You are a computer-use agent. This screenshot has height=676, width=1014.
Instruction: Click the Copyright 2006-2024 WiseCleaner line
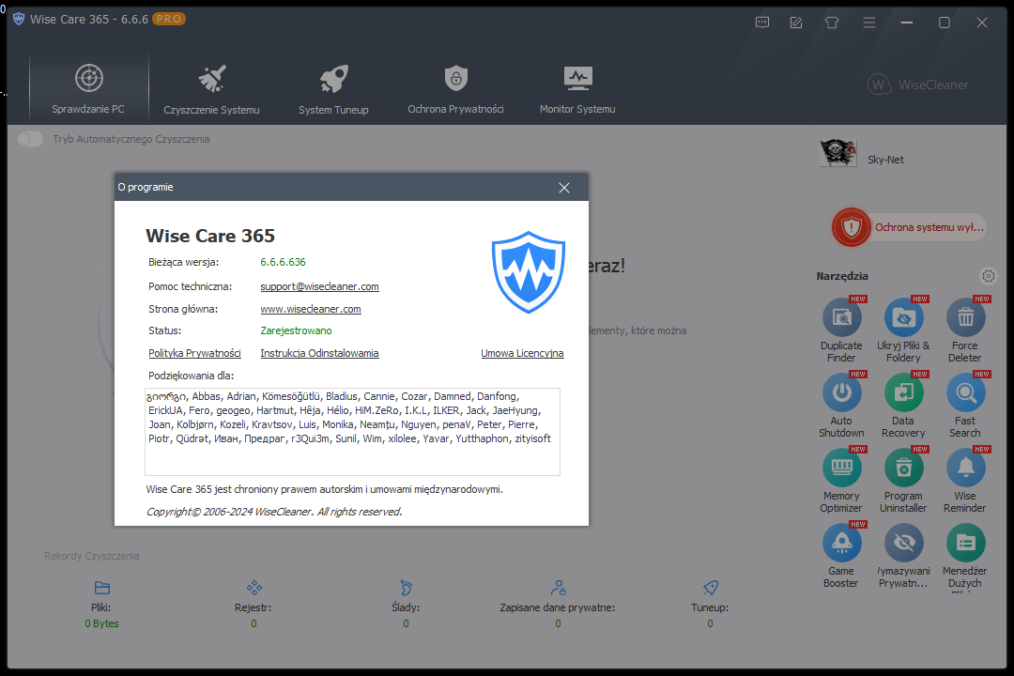coord(274,512)
